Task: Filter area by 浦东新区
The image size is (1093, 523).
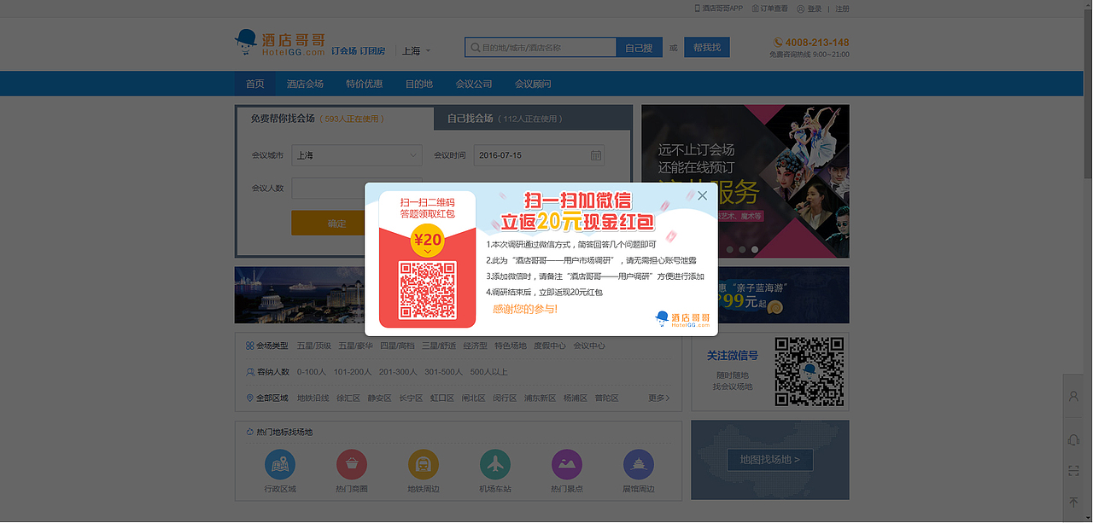Action: [540, 398]
